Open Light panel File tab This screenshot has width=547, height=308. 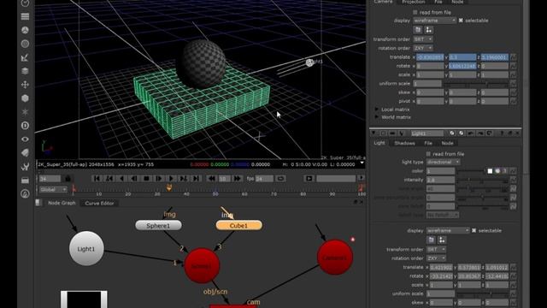[428, 143]
